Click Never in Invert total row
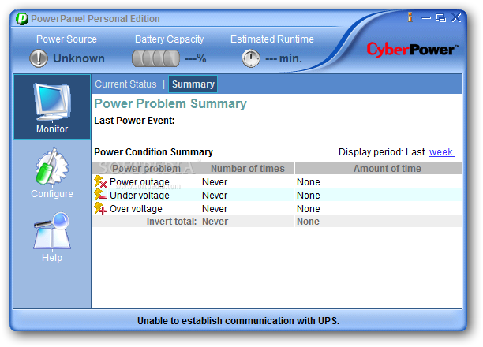The image size is (483, 347). click(x=215, y=222)
